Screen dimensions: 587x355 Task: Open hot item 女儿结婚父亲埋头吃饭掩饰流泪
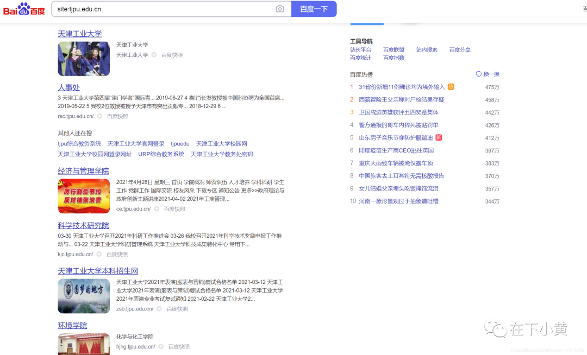click(x=399, y=189)
